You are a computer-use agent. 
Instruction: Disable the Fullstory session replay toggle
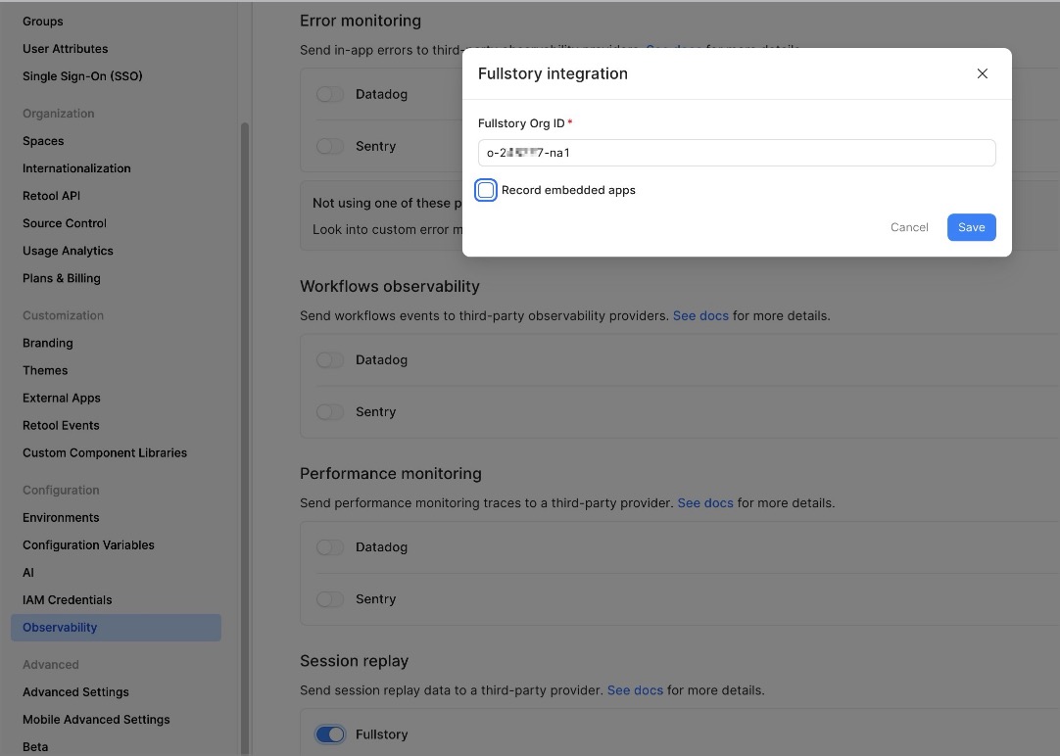(x=330, y=734)
